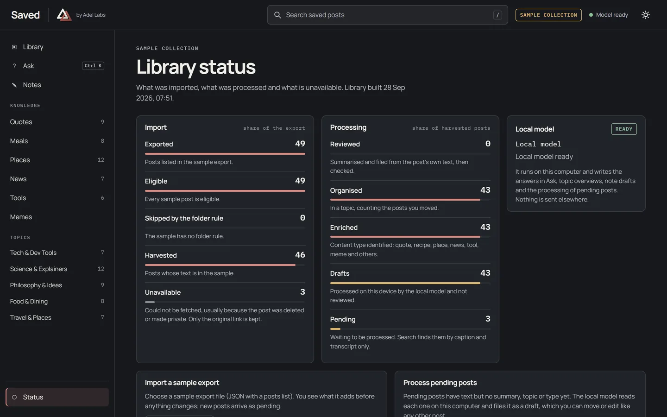Click the Notes pencil icon
The height and width of the screenshot is (417, 667).
click(14, 85)
